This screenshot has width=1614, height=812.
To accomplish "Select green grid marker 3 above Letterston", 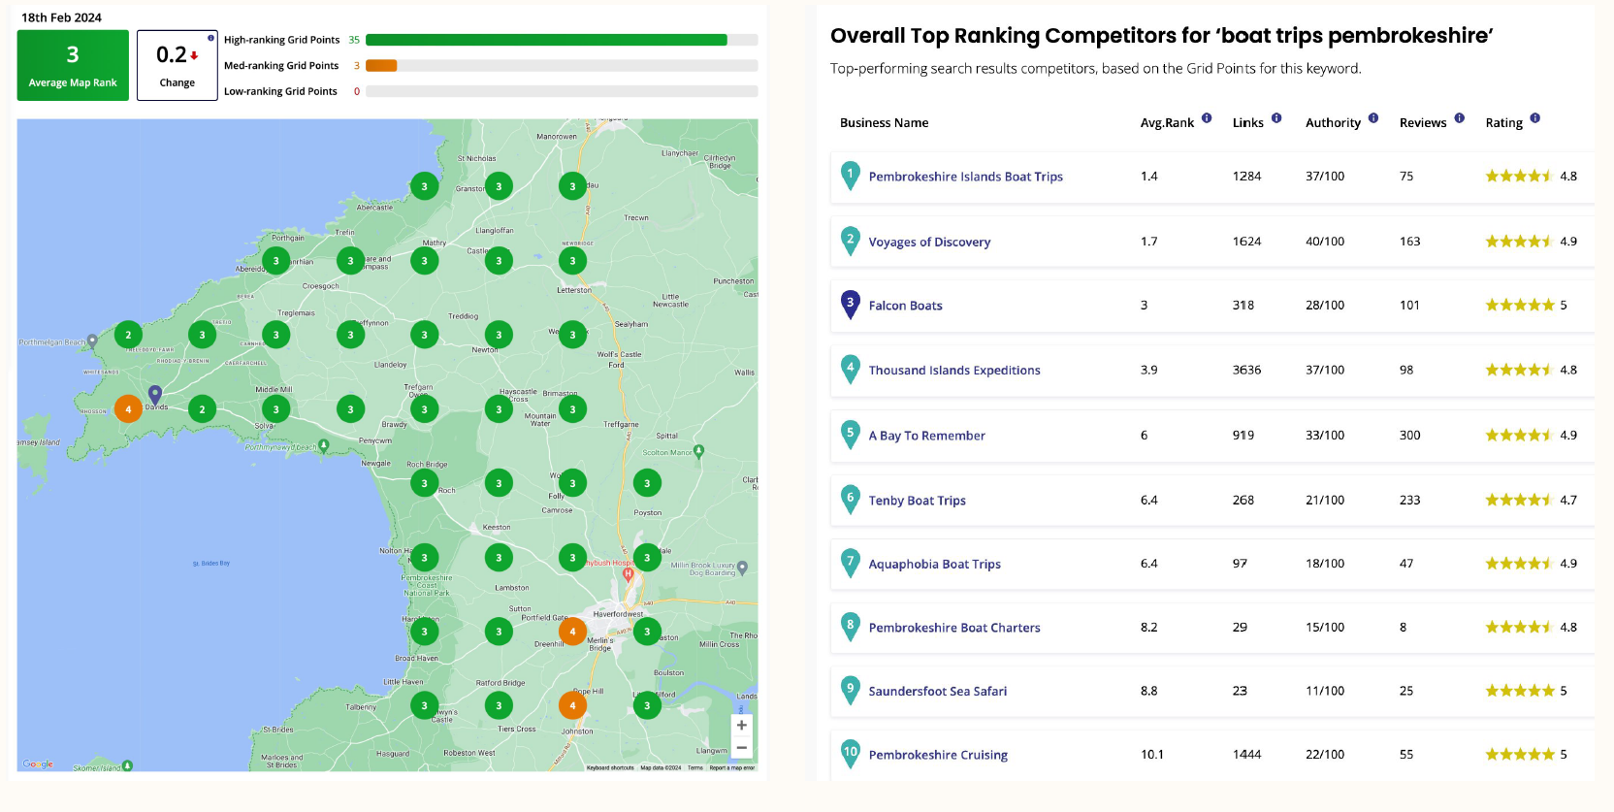I will (572, 261).
